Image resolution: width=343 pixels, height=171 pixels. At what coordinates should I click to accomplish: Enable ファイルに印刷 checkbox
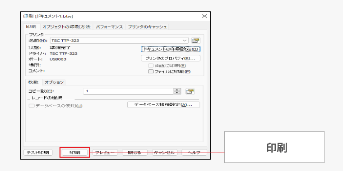pos(151,72)
